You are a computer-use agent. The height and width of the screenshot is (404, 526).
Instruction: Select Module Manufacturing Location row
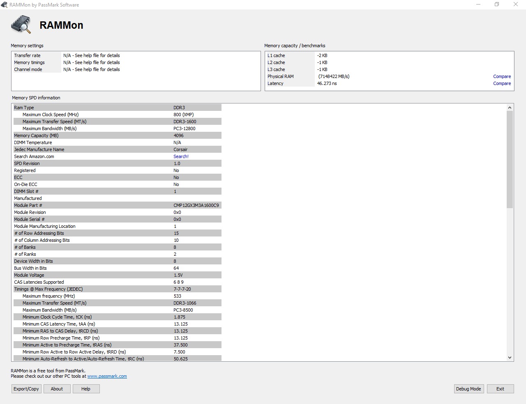point(118,226)
